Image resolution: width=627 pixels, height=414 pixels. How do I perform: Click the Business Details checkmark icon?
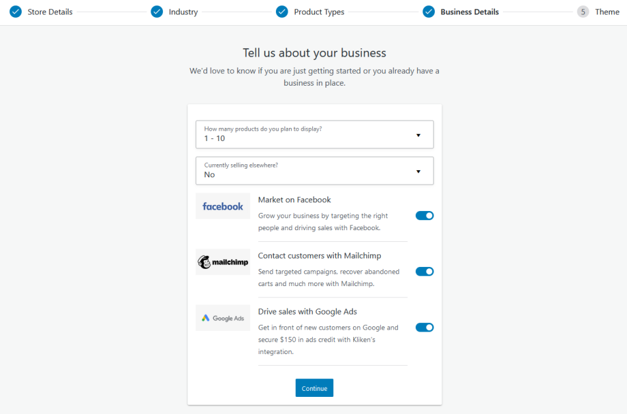point(429,11)
